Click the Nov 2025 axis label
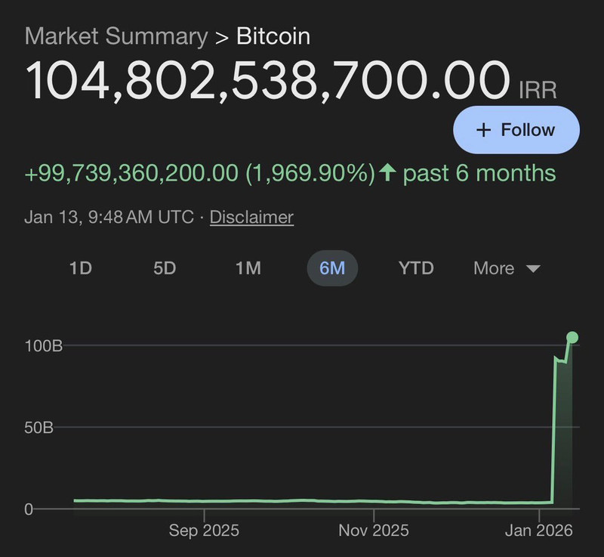Screen dimensions: 604x557 click(374, 531)
